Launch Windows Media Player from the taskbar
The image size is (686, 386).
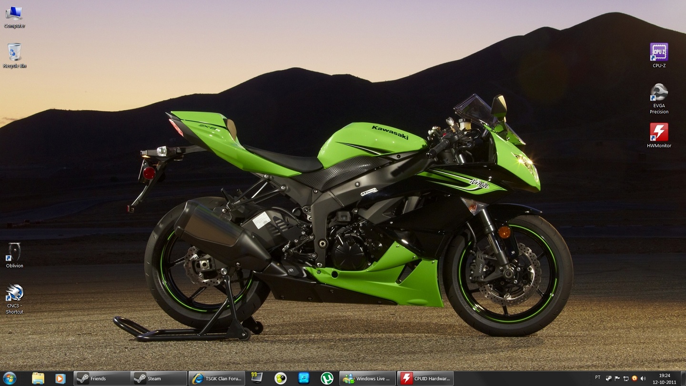pyautogui.click(x=60, y=378)
